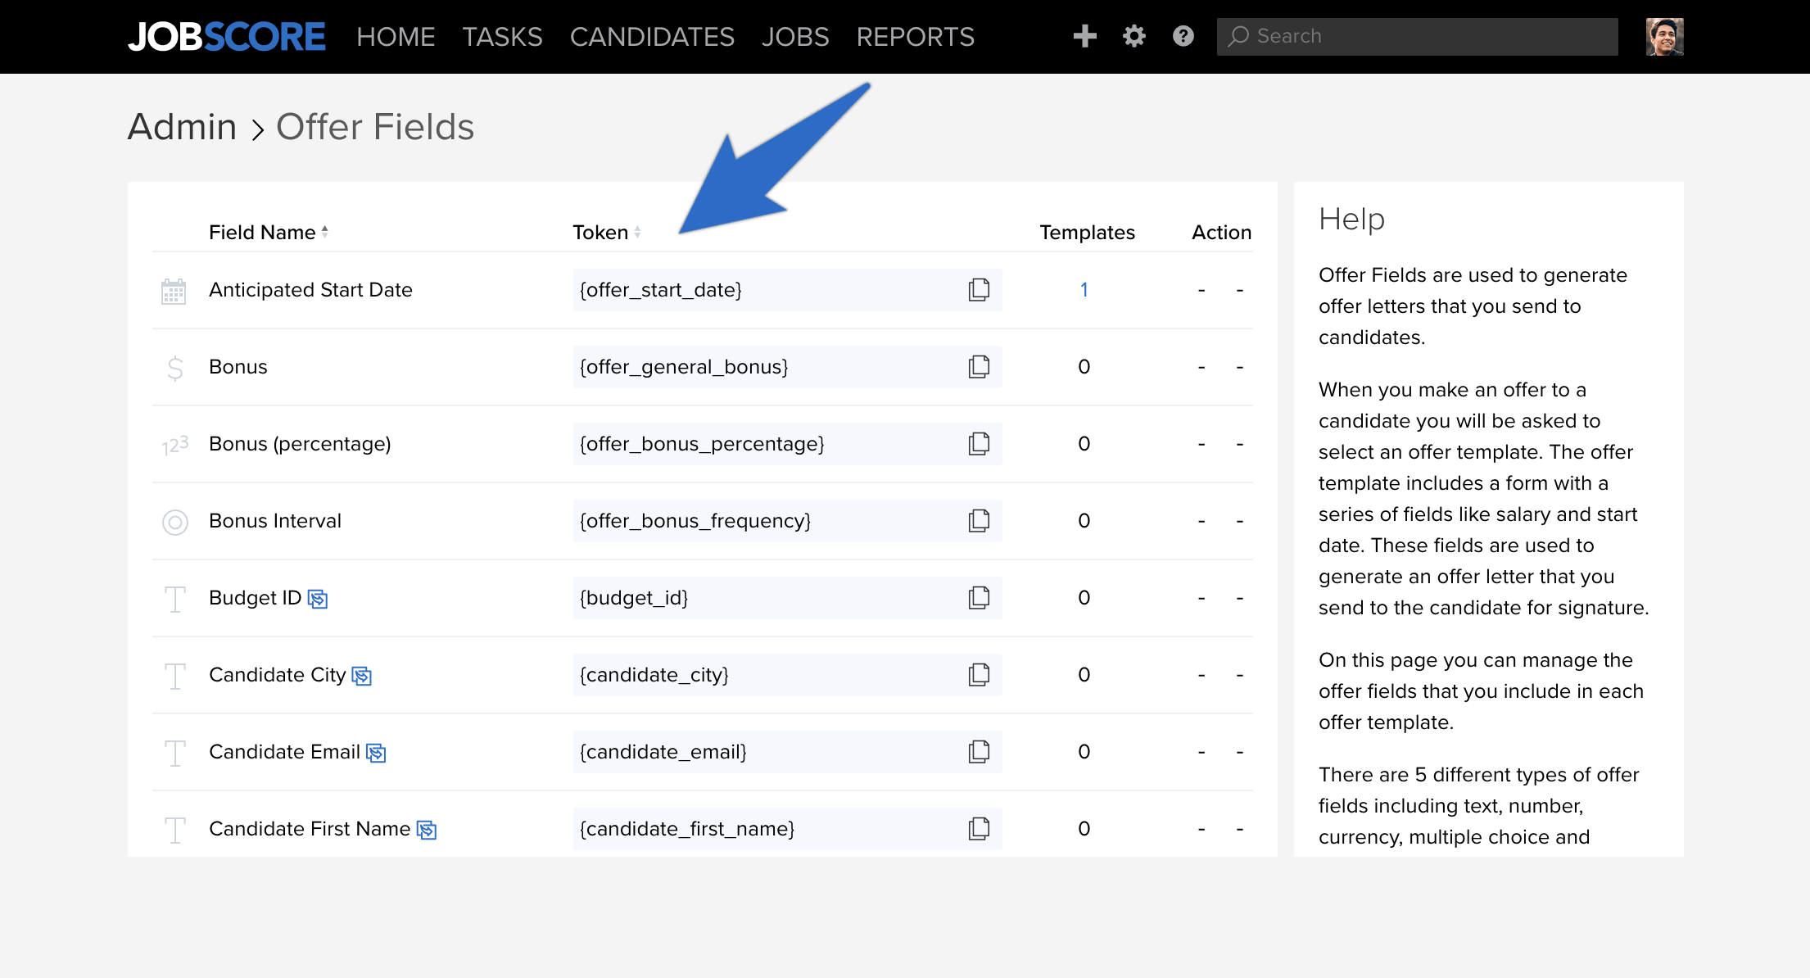
Task: Click the Action column header
Action: [x=1221, y=233]
